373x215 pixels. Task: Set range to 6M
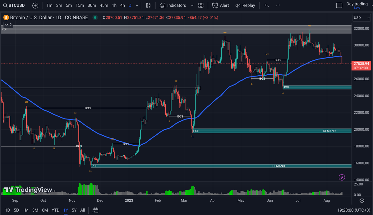(45, 210)
